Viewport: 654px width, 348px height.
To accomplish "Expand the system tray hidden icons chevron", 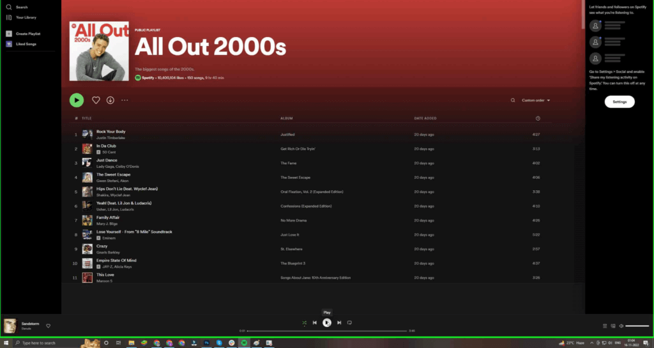I will [x=591, y=343].
